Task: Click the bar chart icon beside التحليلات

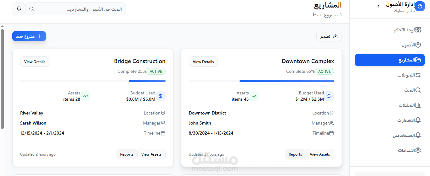Action: click(x=418, y=105)
